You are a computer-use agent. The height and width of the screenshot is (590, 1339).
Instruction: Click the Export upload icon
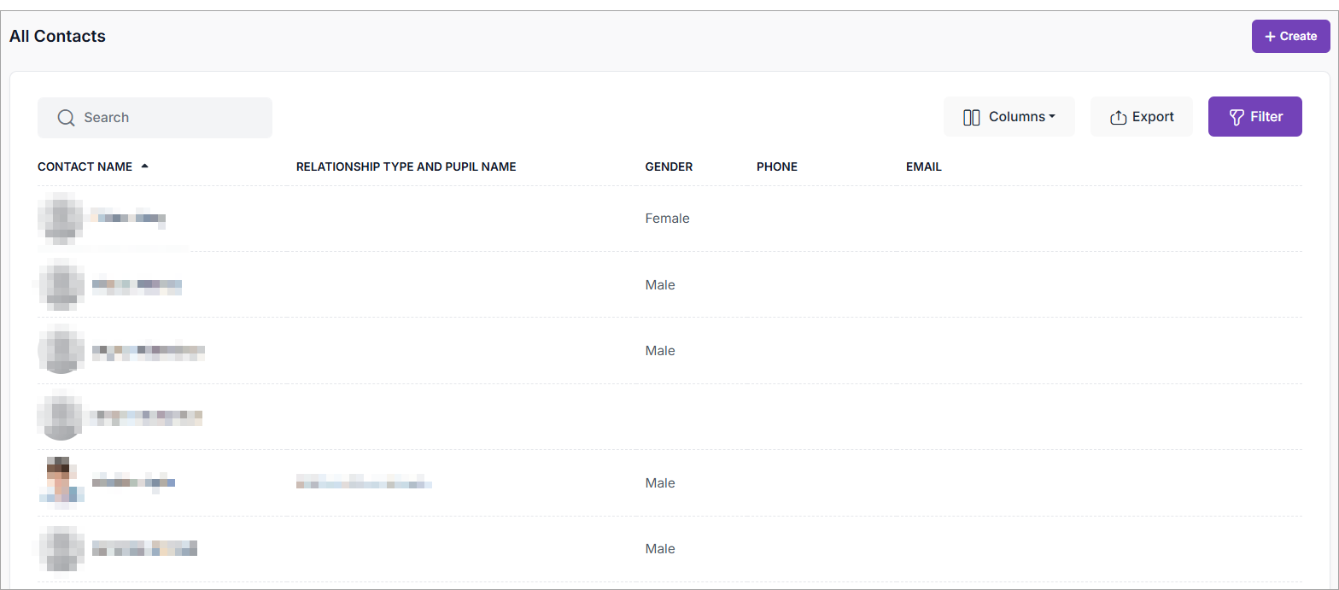[x=1118, y=118]
